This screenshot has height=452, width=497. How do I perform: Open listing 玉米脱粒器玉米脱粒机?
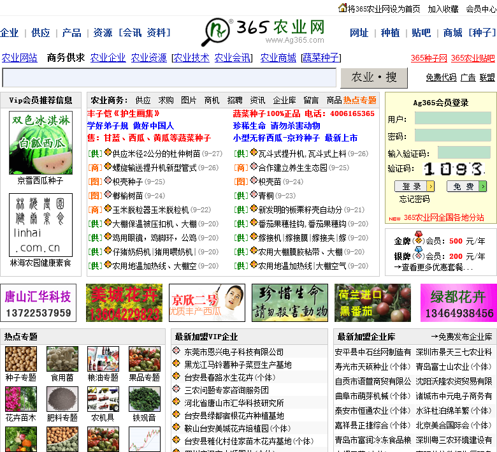(x=151, y=210)
